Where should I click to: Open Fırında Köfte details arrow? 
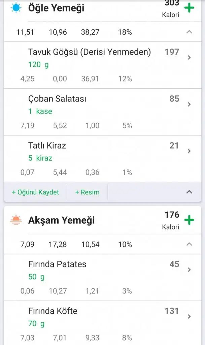[x=189, y=316]
